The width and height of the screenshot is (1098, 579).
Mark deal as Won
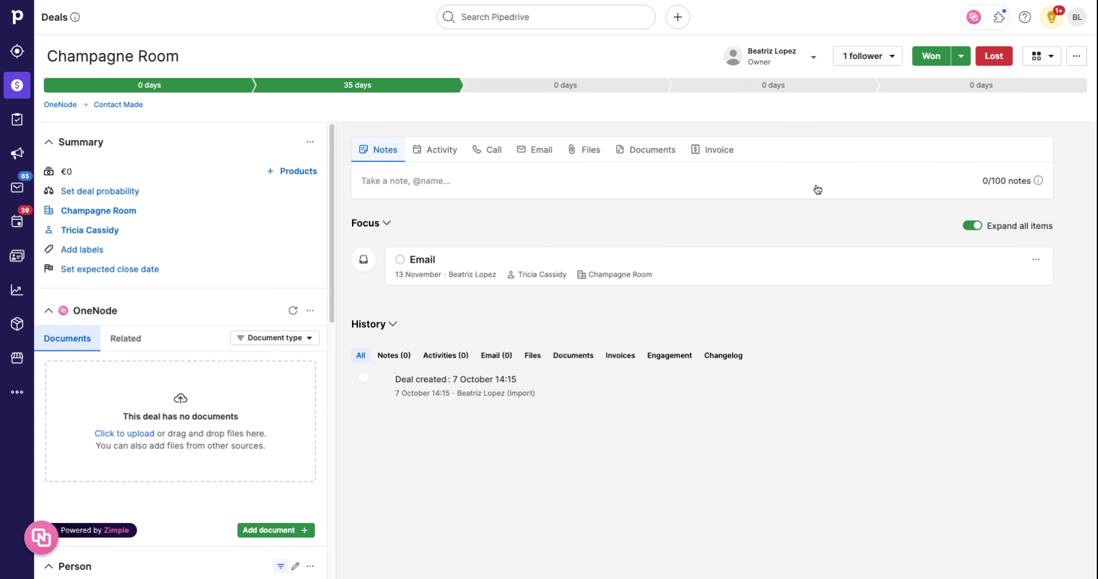point(931,56)
